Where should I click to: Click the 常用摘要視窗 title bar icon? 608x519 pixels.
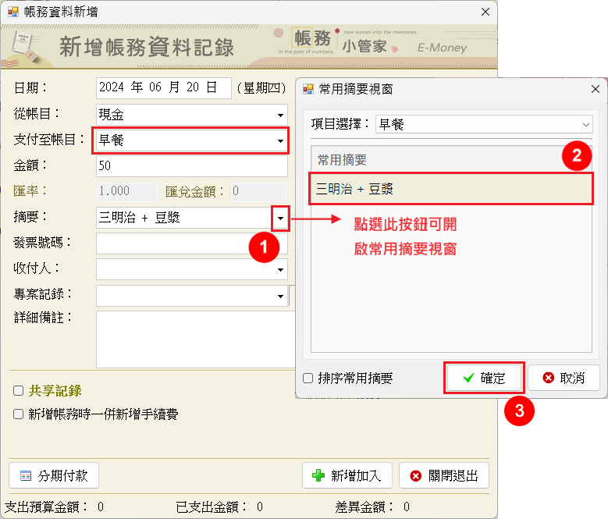308,90
